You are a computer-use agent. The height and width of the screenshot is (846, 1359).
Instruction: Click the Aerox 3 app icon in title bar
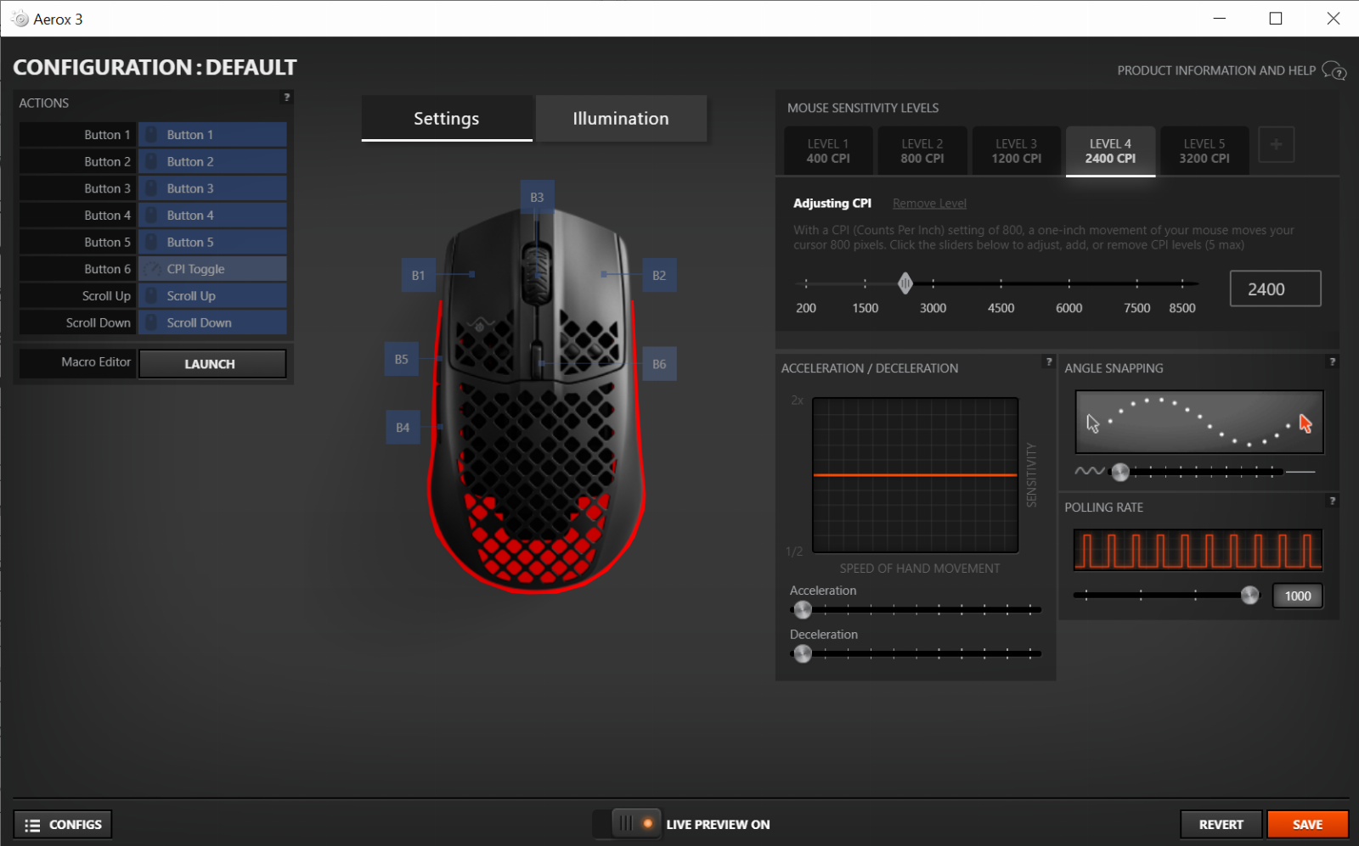coord(20,19)
